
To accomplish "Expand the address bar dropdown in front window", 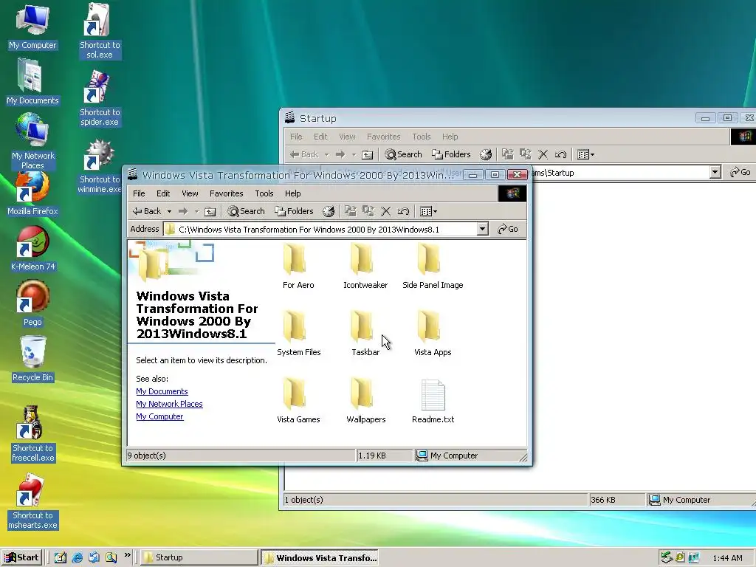I will (x=482, y=229).
